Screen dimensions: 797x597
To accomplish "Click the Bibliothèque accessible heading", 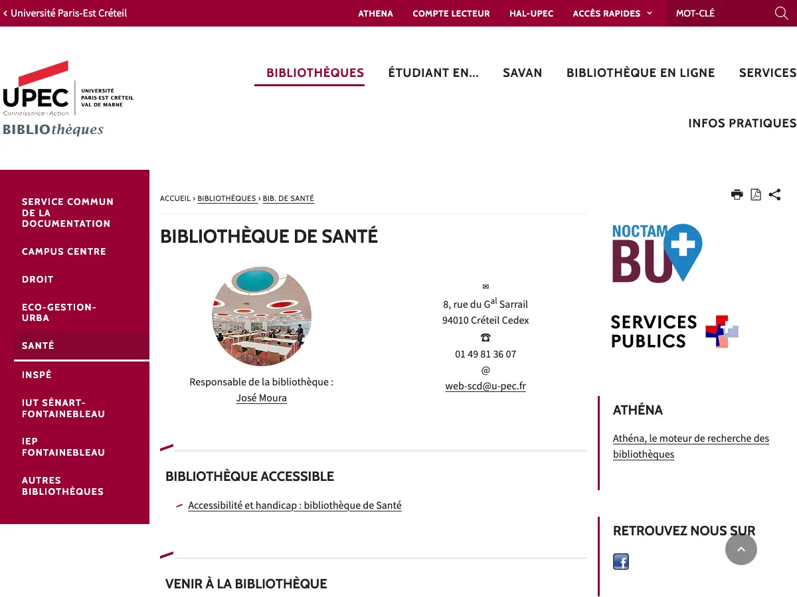I will (250, 476).
